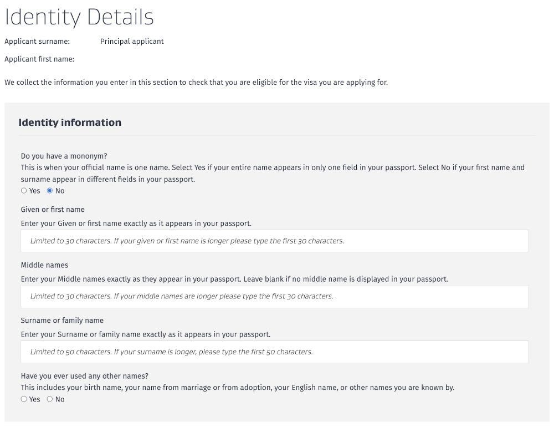Click the 'Given or first name' field label
554x427 pixels.
pos(53,210)
